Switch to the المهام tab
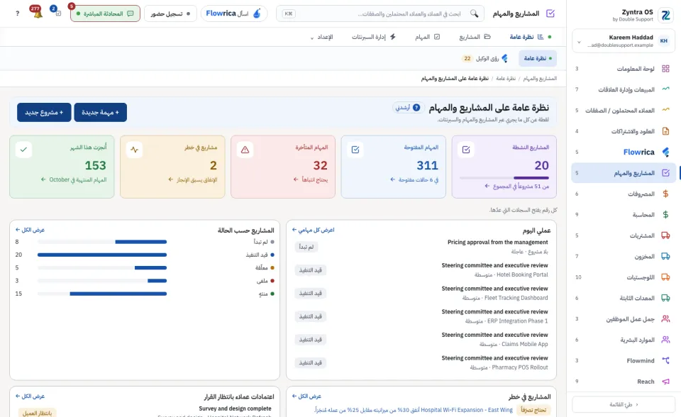 coord(427,37)
